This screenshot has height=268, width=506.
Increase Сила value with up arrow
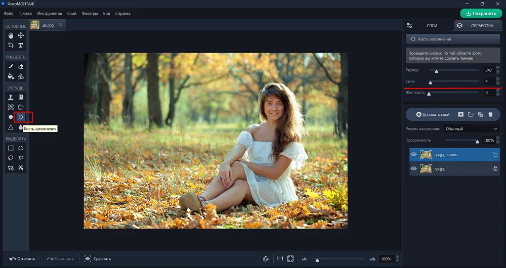coord(497,79)
